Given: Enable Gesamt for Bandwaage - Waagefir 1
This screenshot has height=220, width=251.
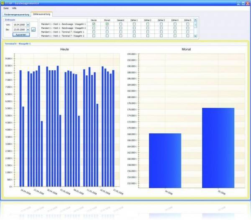Looking at the screenshot, I should point(120,24).
